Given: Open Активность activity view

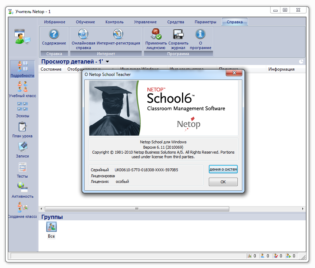Looking at the screenshot, I should (22, 190).
